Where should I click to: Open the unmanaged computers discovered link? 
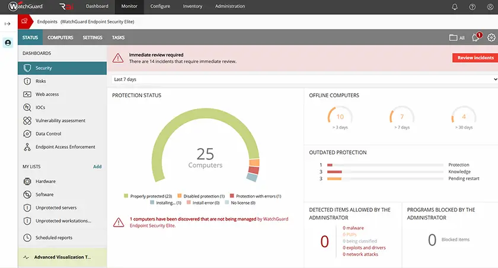[x=209, y=222]
